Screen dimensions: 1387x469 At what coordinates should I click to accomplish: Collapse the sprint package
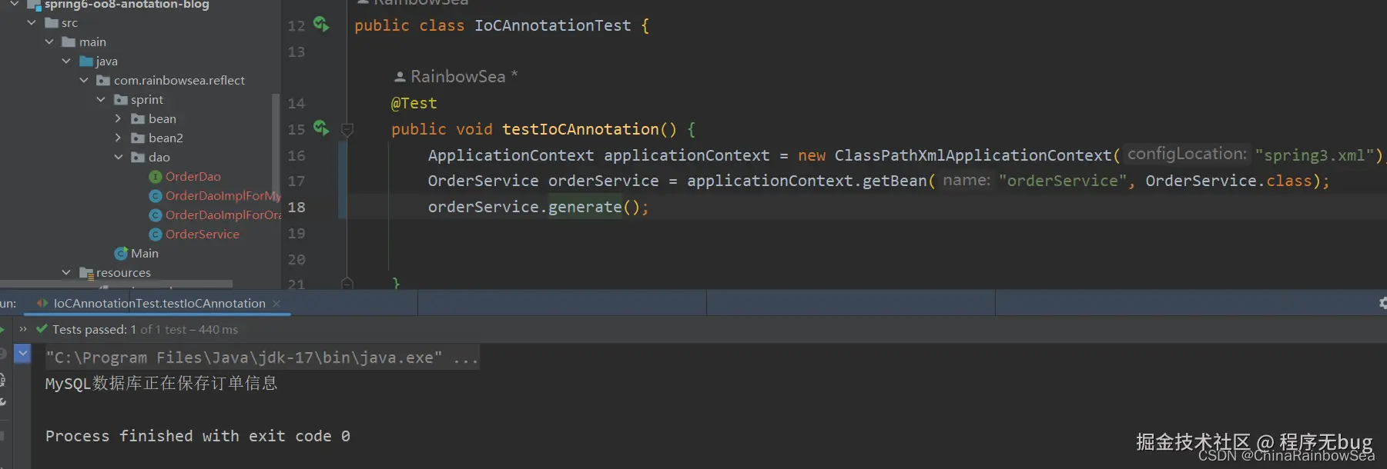101,100
